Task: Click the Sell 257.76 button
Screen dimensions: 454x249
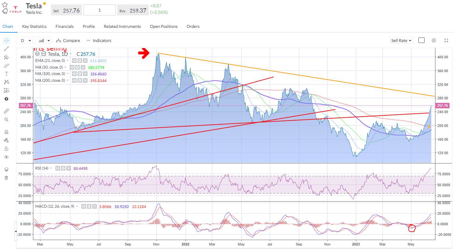Action: point(67,10)
